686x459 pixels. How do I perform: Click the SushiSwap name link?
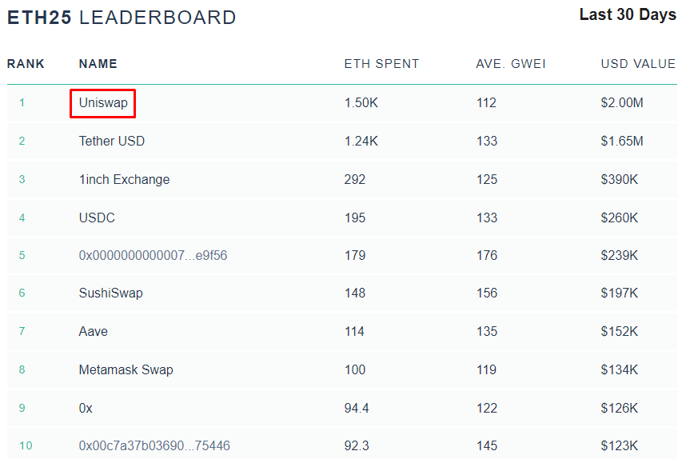tap(110, 293)
